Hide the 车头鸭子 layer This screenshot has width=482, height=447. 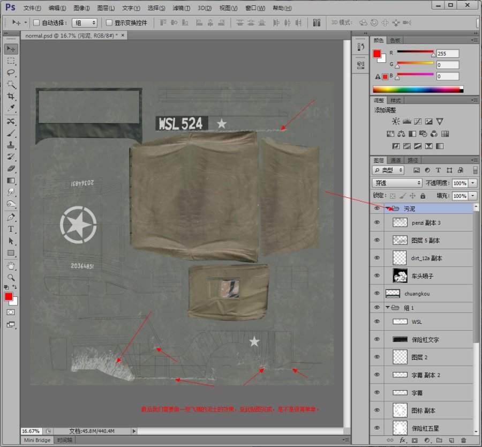point(377,275)
